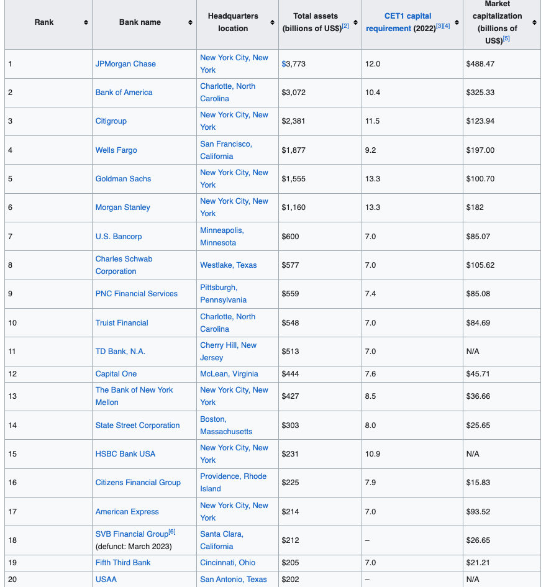Screen dimensions: 546x587
Task: Open the San Francisco, California link
Action: [x=226, y=150]
